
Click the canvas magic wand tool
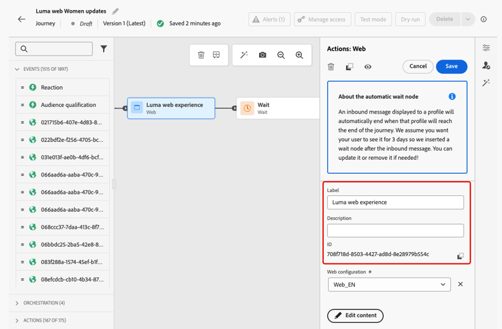click(244, 55)
